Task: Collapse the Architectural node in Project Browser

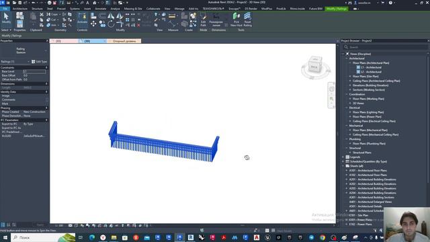Action: coord(347,58)
